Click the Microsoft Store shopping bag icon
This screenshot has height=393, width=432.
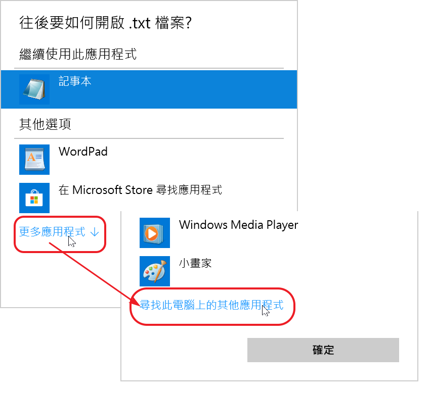[34, 198]
